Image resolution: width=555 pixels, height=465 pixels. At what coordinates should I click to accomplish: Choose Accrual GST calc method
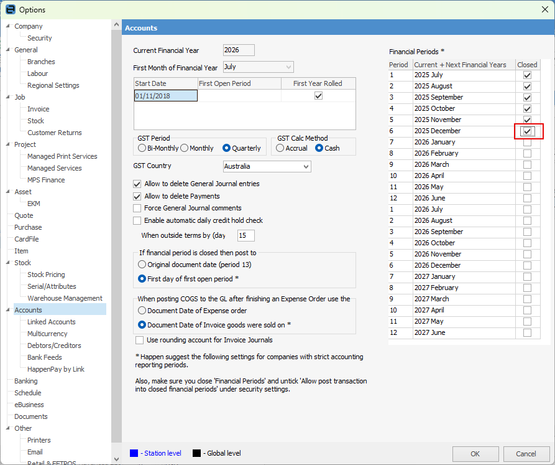point(280,148)
